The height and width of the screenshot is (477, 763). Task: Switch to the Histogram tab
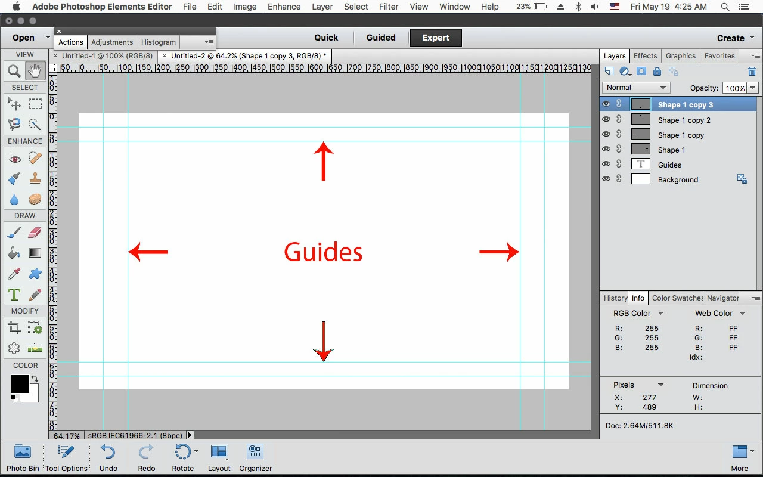click(x=159, y=42)
